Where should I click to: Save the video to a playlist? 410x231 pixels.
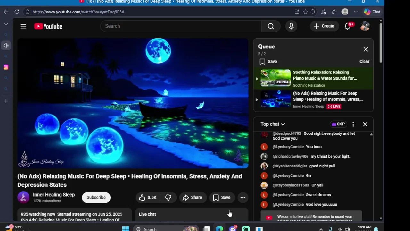pos(222,198)
